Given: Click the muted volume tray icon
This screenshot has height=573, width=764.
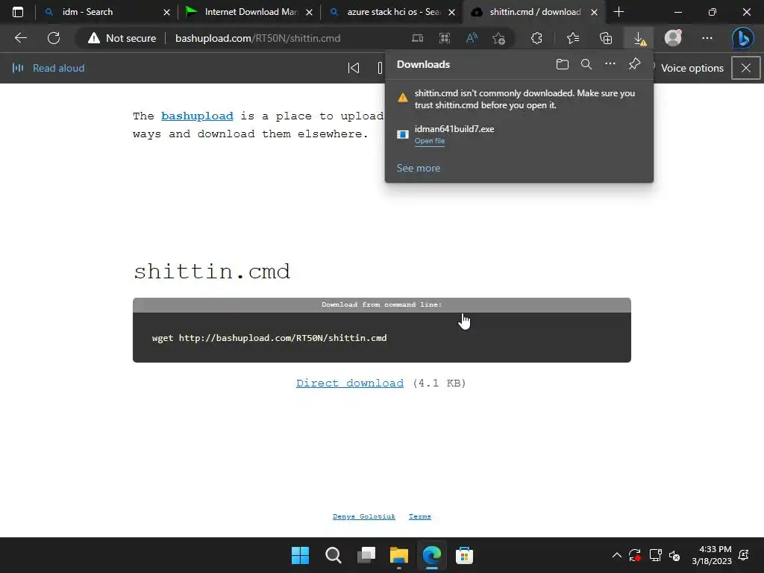Looking at the screenshot, I should click(674, 555).
